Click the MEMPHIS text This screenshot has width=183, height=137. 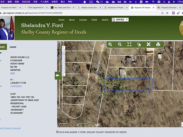click(x=15, y=70)
